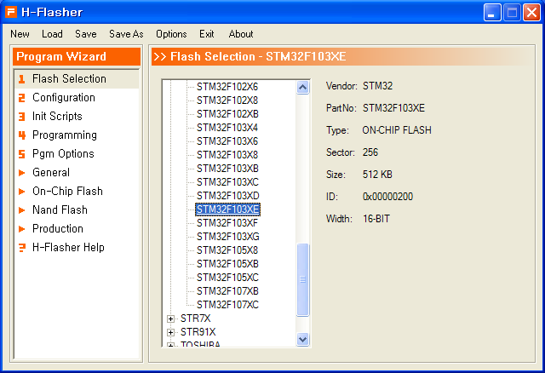The image size is (545, 373).
Task: Click the highlighted STM32F103XE entry
Action: pyautogui.click(x=227, y=209)
